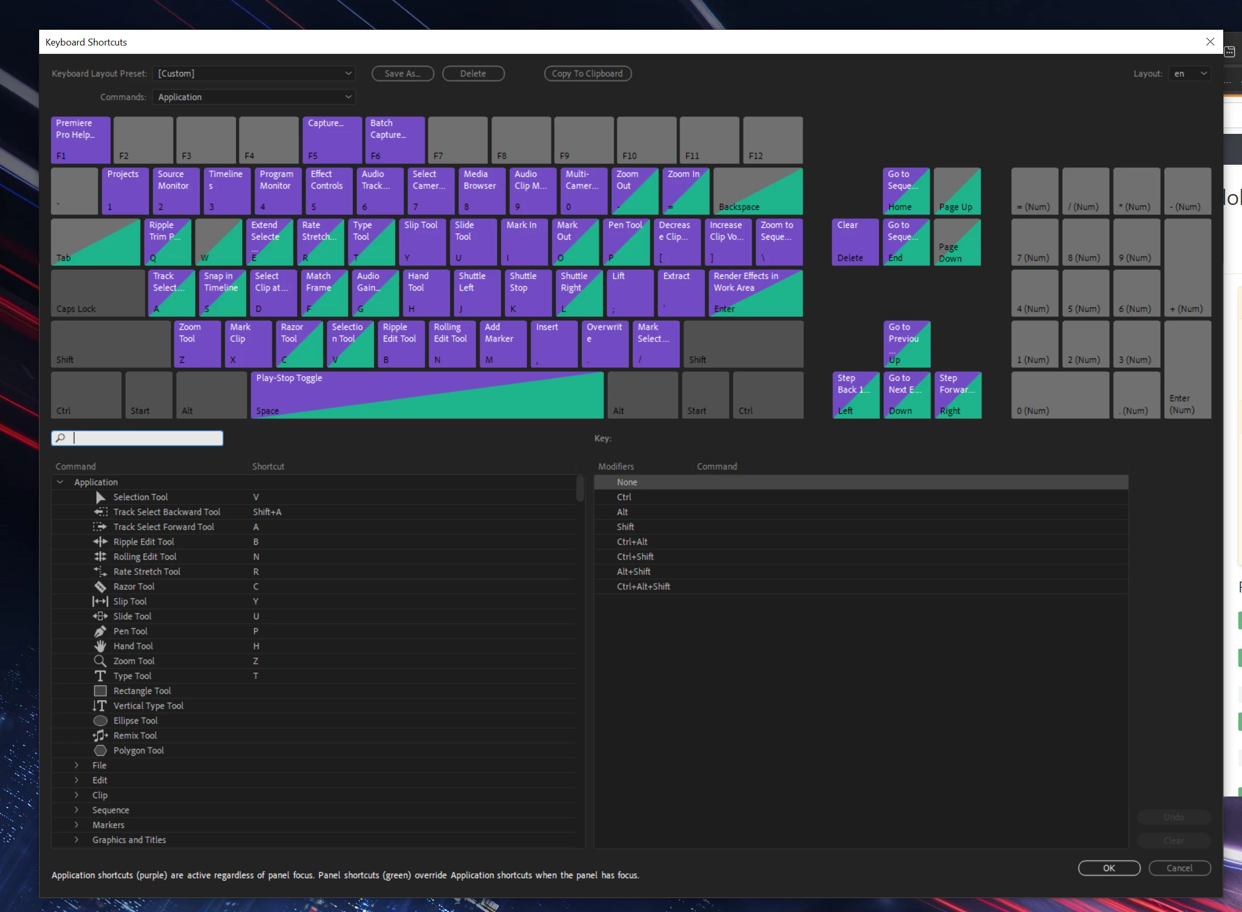
Task: Click the Hand Tool icon in list
Action: pyautogui.click(x=100, y=646)
